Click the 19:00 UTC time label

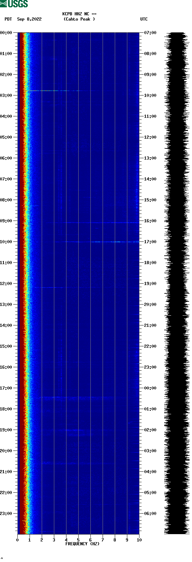click(150, 284)
